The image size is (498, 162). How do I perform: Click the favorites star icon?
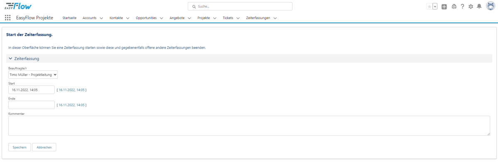[x=429, y=7]
